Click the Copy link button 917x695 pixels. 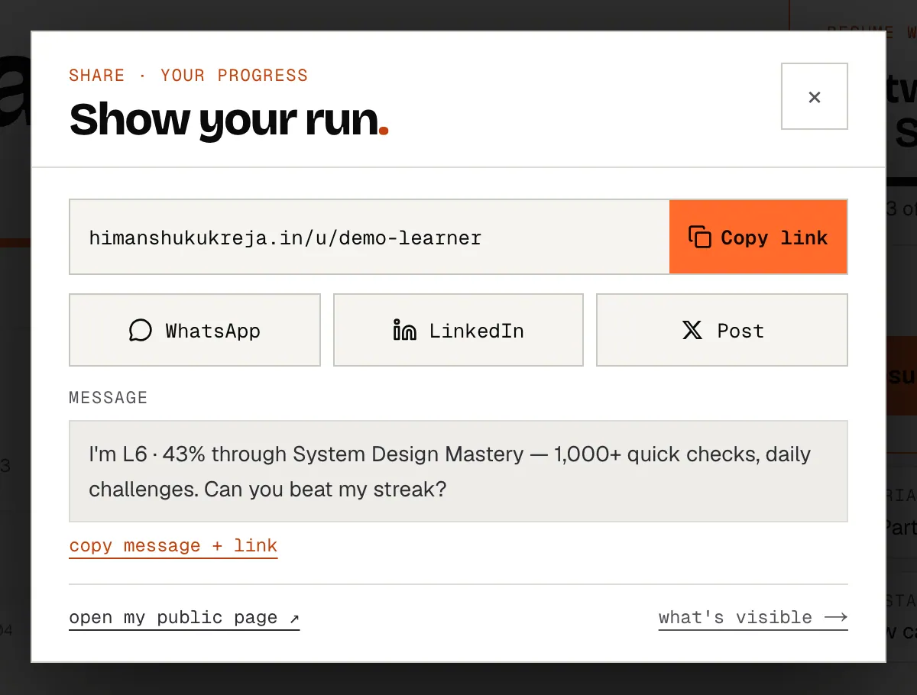click(758, 238)
